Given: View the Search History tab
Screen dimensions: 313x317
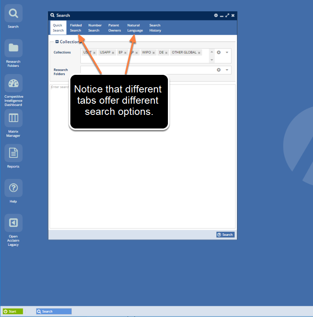Looking at the screenshot, I should (155, 28).
